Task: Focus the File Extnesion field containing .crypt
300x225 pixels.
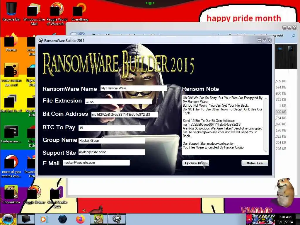Action: coord(119,101)
